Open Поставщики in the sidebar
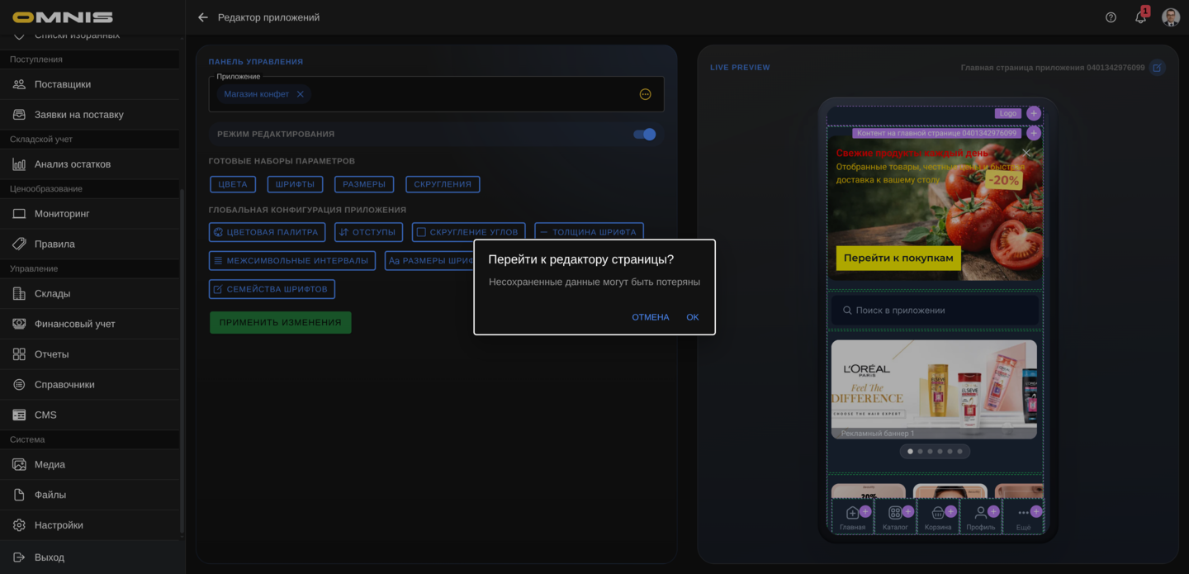 point(63,84)
